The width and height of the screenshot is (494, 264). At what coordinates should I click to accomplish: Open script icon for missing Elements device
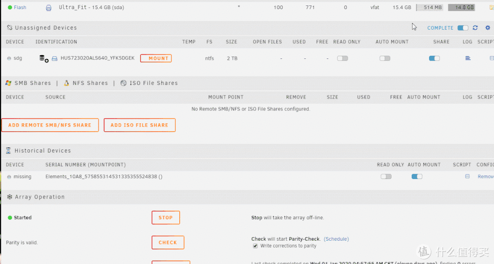point(467,176)
